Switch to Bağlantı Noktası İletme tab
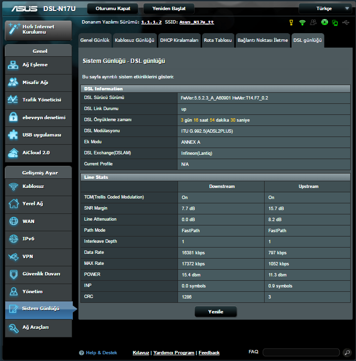356x361 pixels. pos(263,40)
